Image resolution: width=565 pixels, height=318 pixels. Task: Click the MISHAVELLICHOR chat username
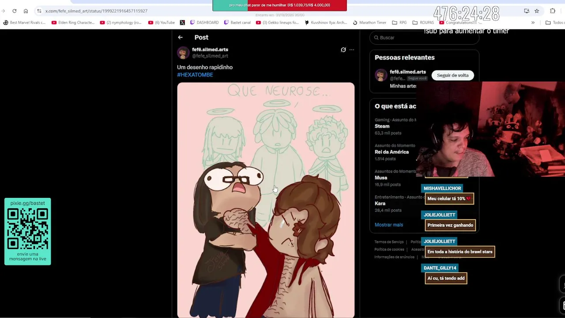point(442,189)
